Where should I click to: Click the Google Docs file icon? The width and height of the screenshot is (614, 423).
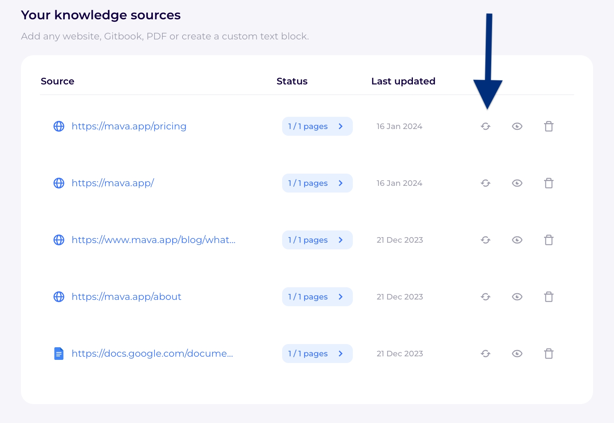[59, 354]
